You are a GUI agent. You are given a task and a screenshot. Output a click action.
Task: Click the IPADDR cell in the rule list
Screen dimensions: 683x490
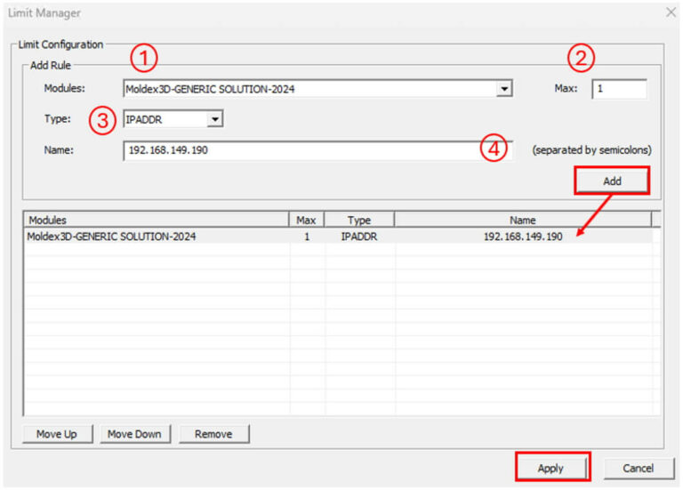358,237
